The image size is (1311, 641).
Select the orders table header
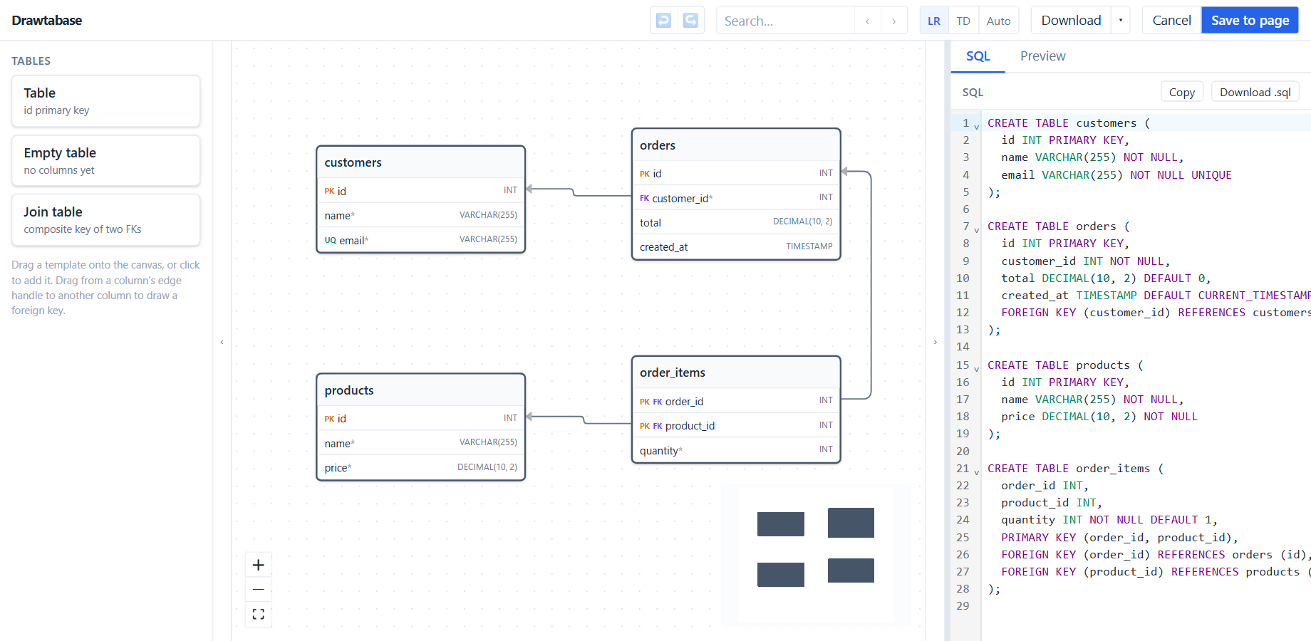tap(736, 145)
